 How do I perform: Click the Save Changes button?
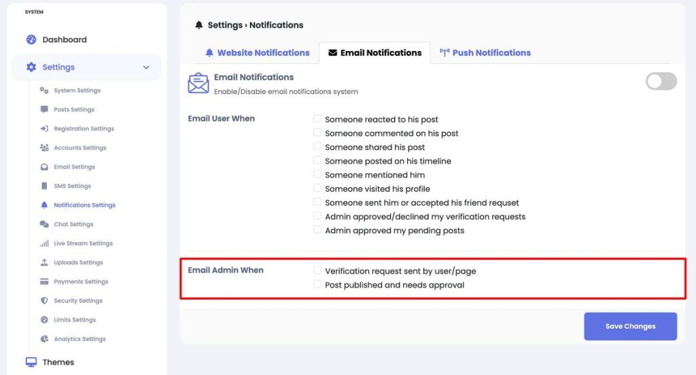point(630,326)
